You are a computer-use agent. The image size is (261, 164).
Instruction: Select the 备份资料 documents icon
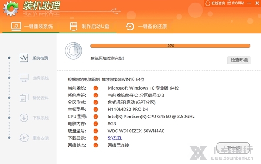point(24,98)
